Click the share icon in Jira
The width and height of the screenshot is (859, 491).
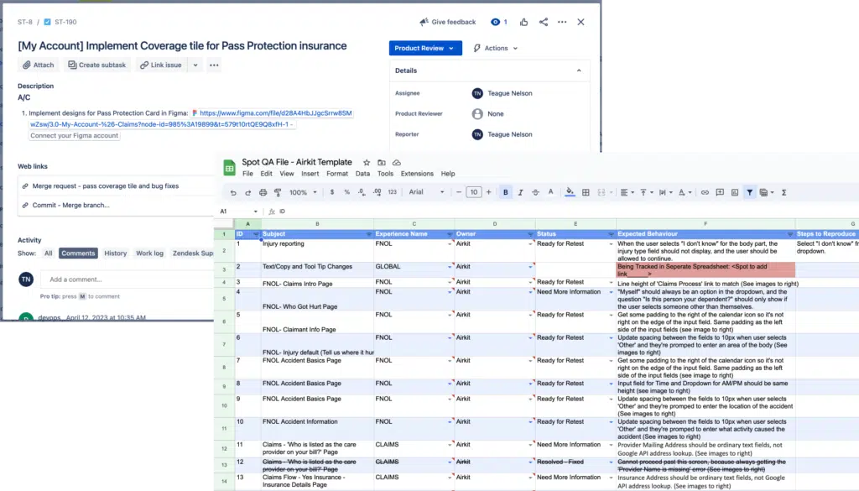pos(544,22)
